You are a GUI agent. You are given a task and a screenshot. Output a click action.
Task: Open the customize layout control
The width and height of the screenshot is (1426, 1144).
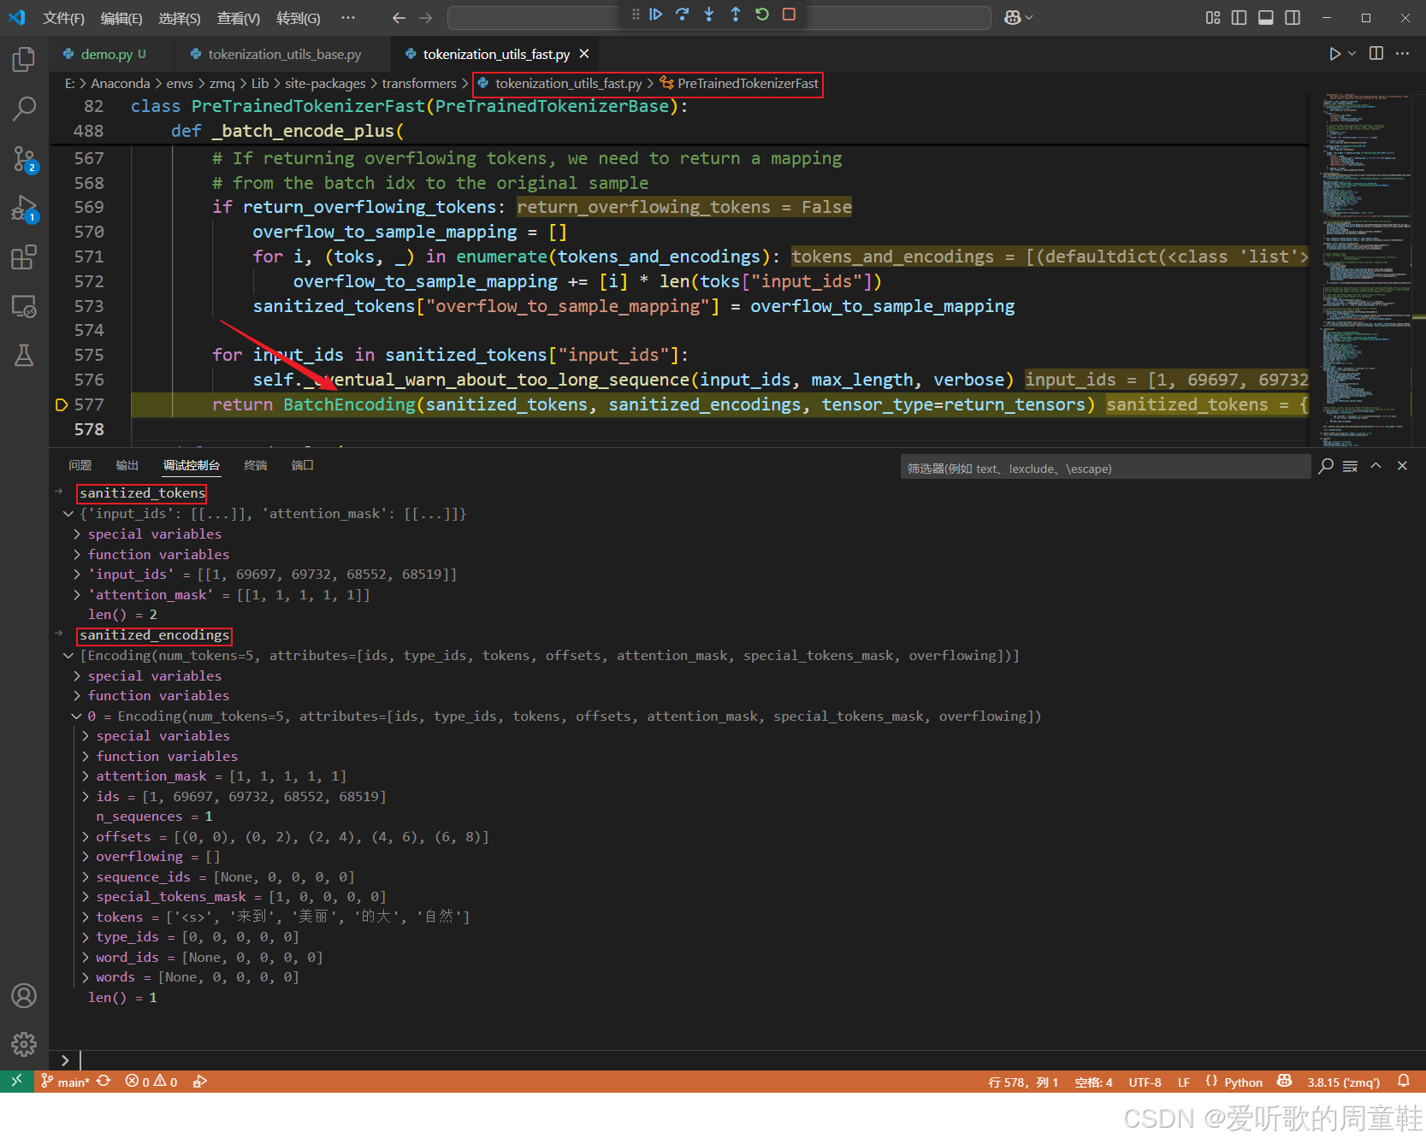point(1213,17)
